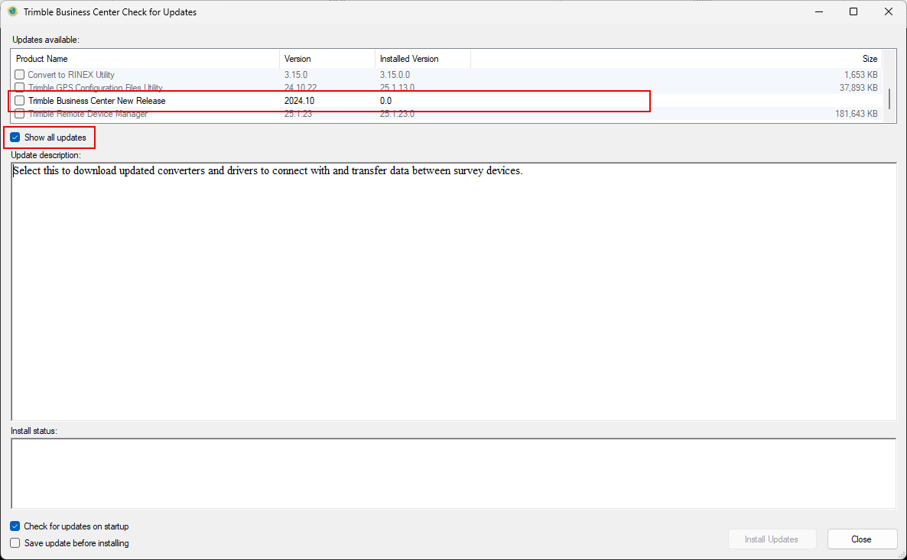Tick the Trimble Business Center New Release checkbox
This screenshot has width=907, height=560.
pyautogui.click(x=20, y=101)
